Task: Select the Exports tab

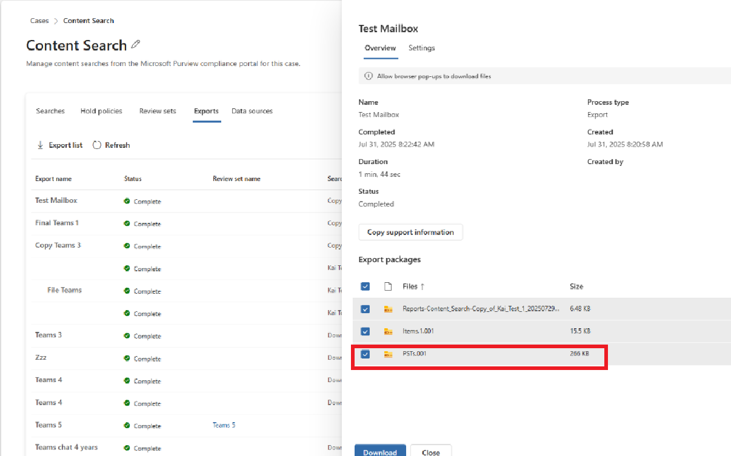Action: (x=206, y=111)
